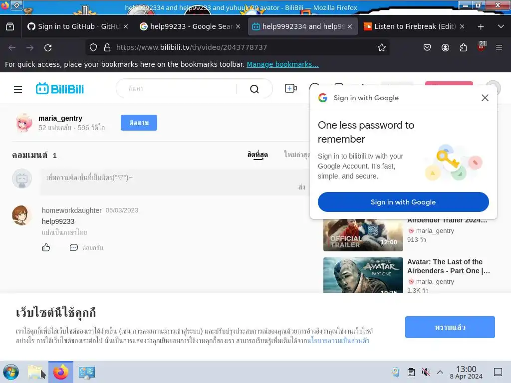
Task: Click the upload video camera icon
Action: (291, 88)
